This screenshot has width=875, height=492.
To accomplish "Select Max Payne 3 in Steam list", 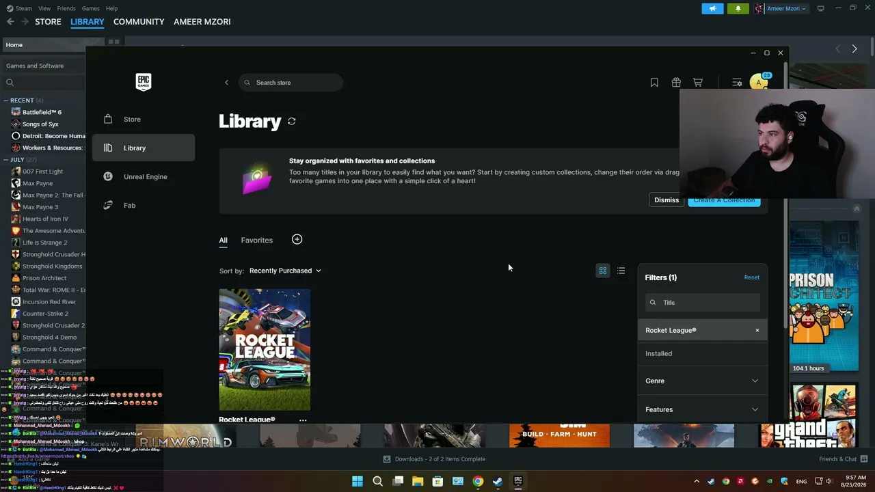I will click(40, 207).
